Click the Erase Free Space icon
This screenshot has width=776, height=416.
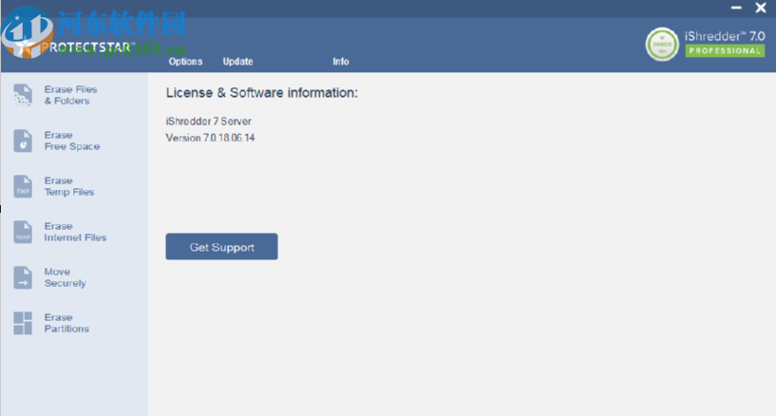(x=23, y=141)
